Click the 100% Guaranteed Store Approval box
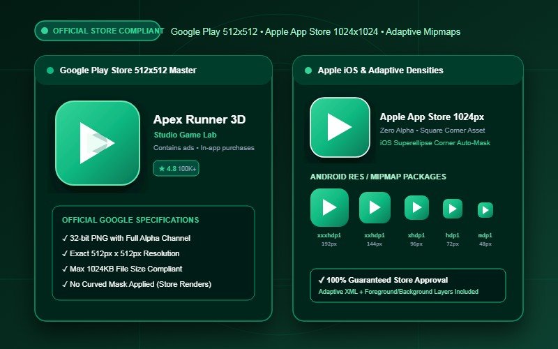Screen dimensions: 558x349 click(x=408, y=285)
